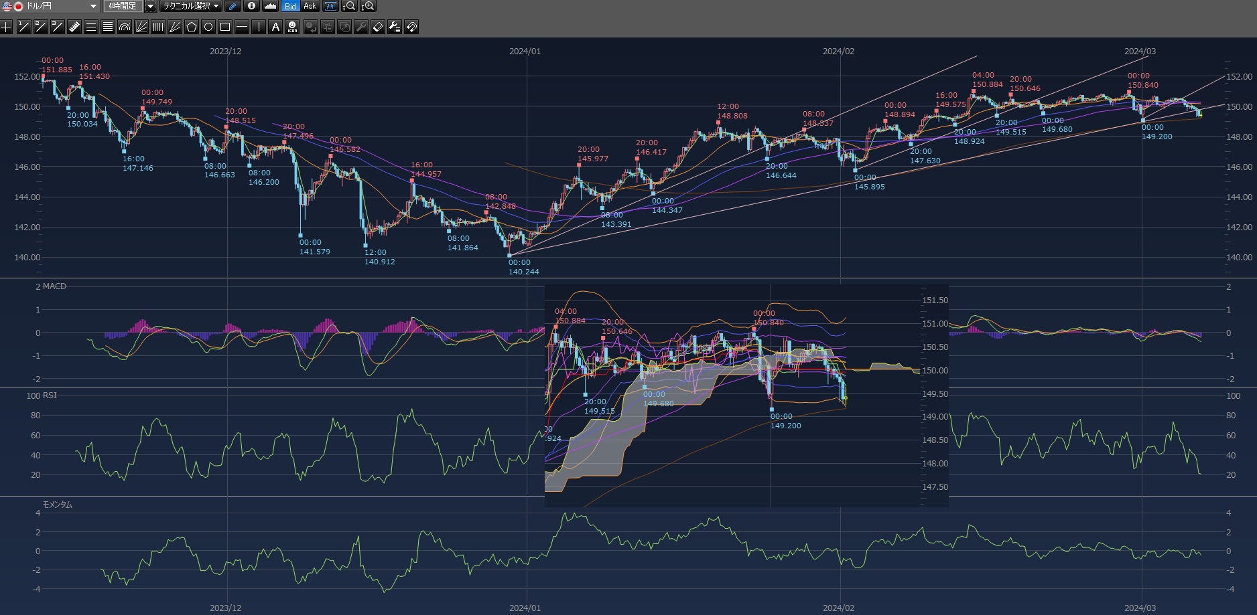Screen dimensions: 1257x615
Task: Select the Fibonacci arc drawing tool
Action: click(125, 27)
